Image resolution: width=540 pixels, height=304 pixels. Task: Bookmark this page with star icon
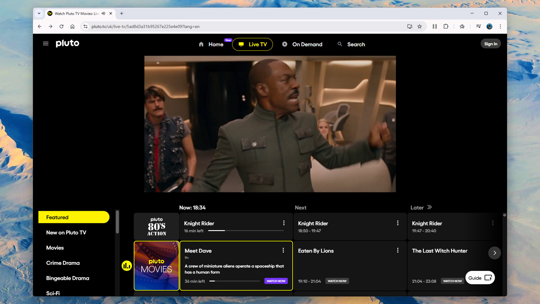[420, 26]
